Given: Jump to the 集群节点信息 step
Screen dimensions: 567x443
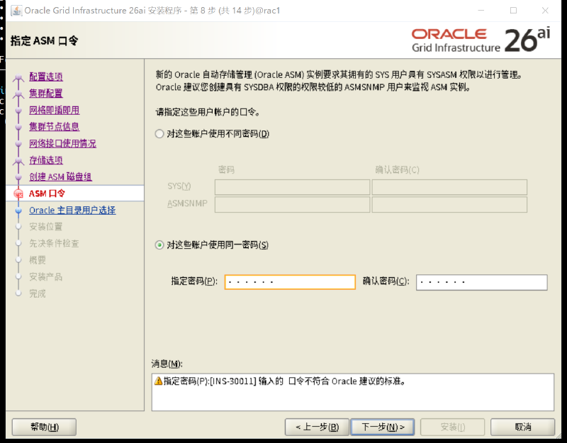Looking at the screenshot, I should click(x=55, y=127).
